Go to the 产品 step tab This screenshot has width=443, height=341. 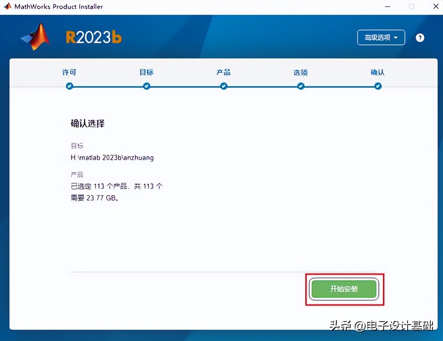point(223,72)
